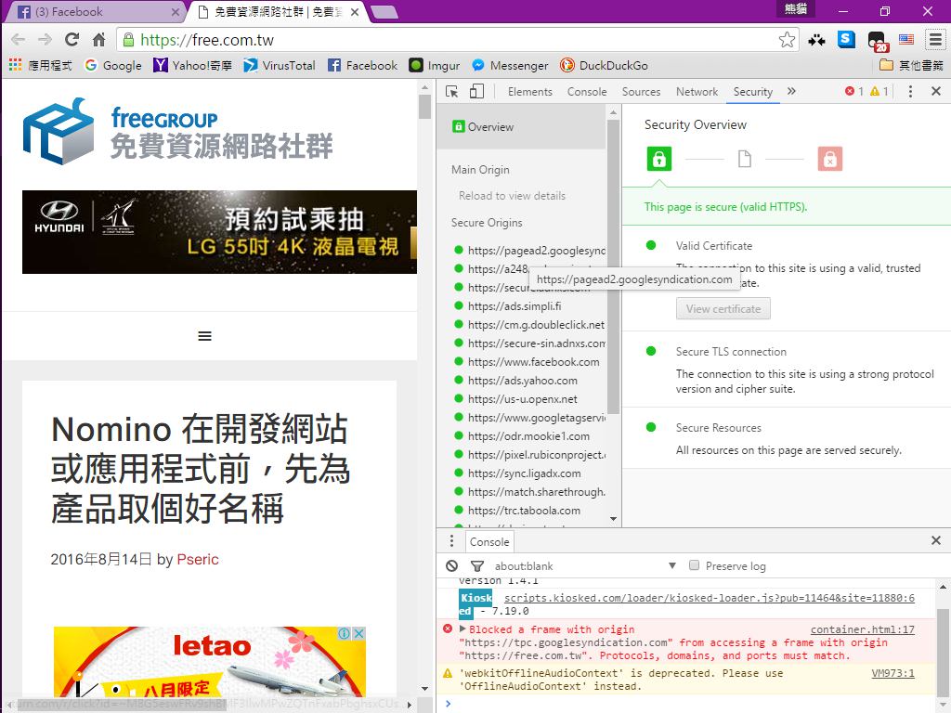The height and width of the screenshot is (713, 951).
Task: Open the Chrome main menu icon
Action: (x=934, y=40)
